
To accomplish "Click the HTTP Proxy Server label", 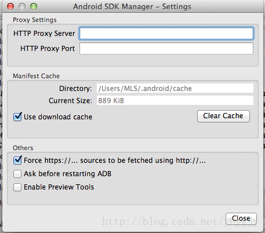I will [x=44, y=34].
